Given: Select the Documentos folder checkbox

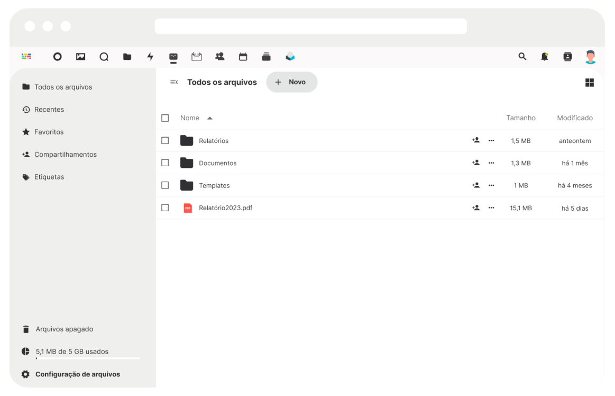Looking at the screenshot, I should [x=165, y=163].
